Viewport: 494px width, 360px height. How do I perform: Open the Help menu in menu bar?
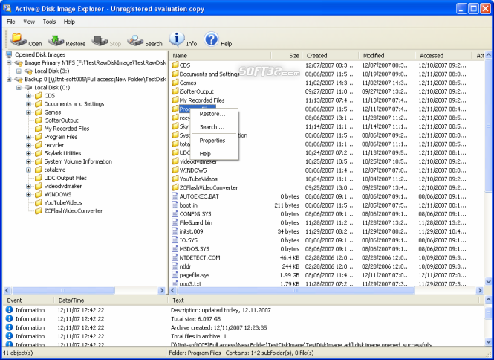[69, 22]
